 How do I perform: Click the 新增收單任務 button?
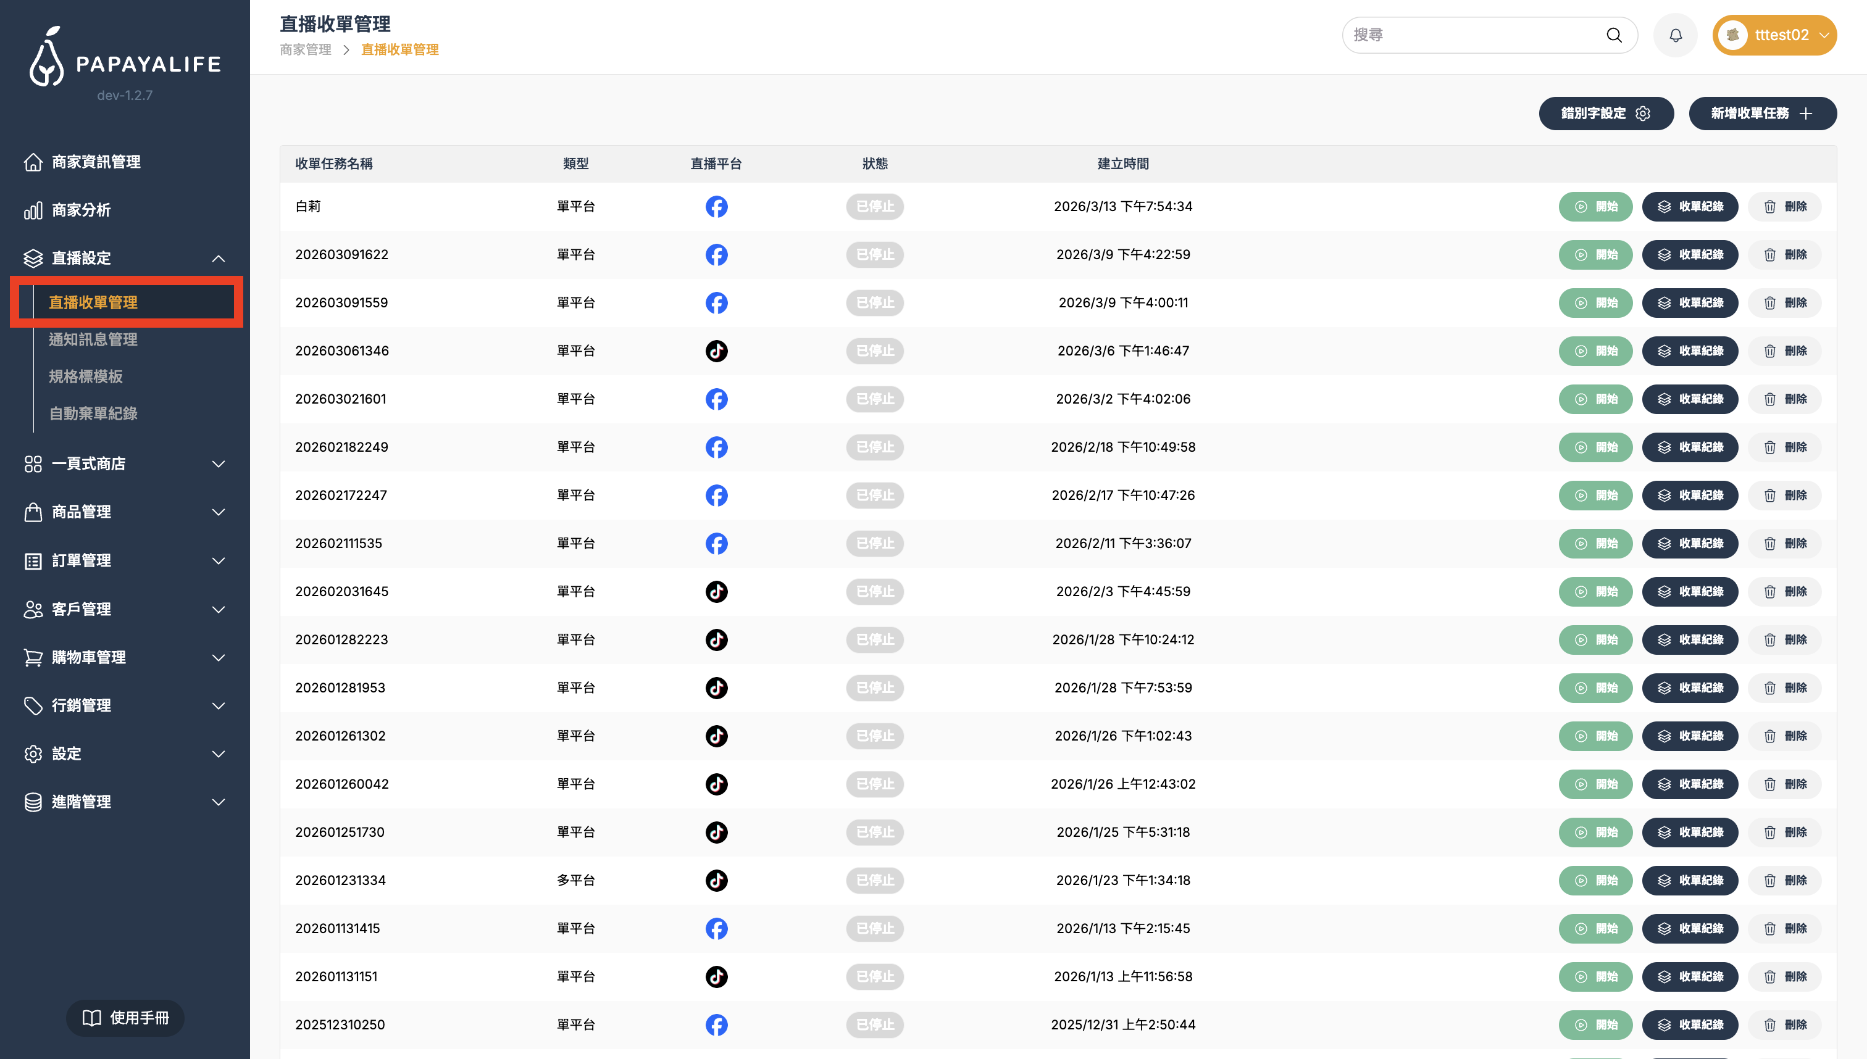click(1761, 114)
